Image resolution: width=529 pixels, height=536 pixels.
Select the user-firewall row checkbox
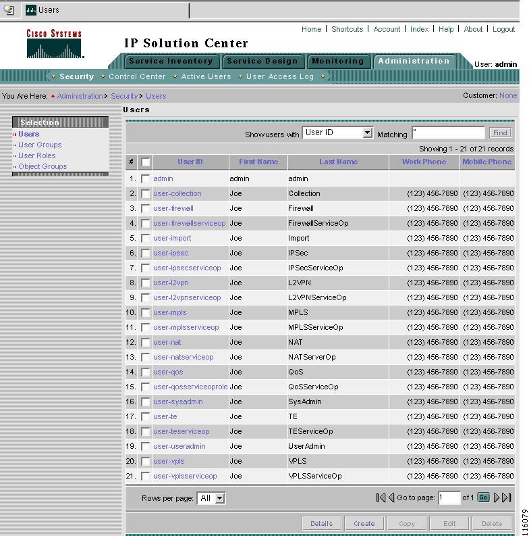[145, 208]
